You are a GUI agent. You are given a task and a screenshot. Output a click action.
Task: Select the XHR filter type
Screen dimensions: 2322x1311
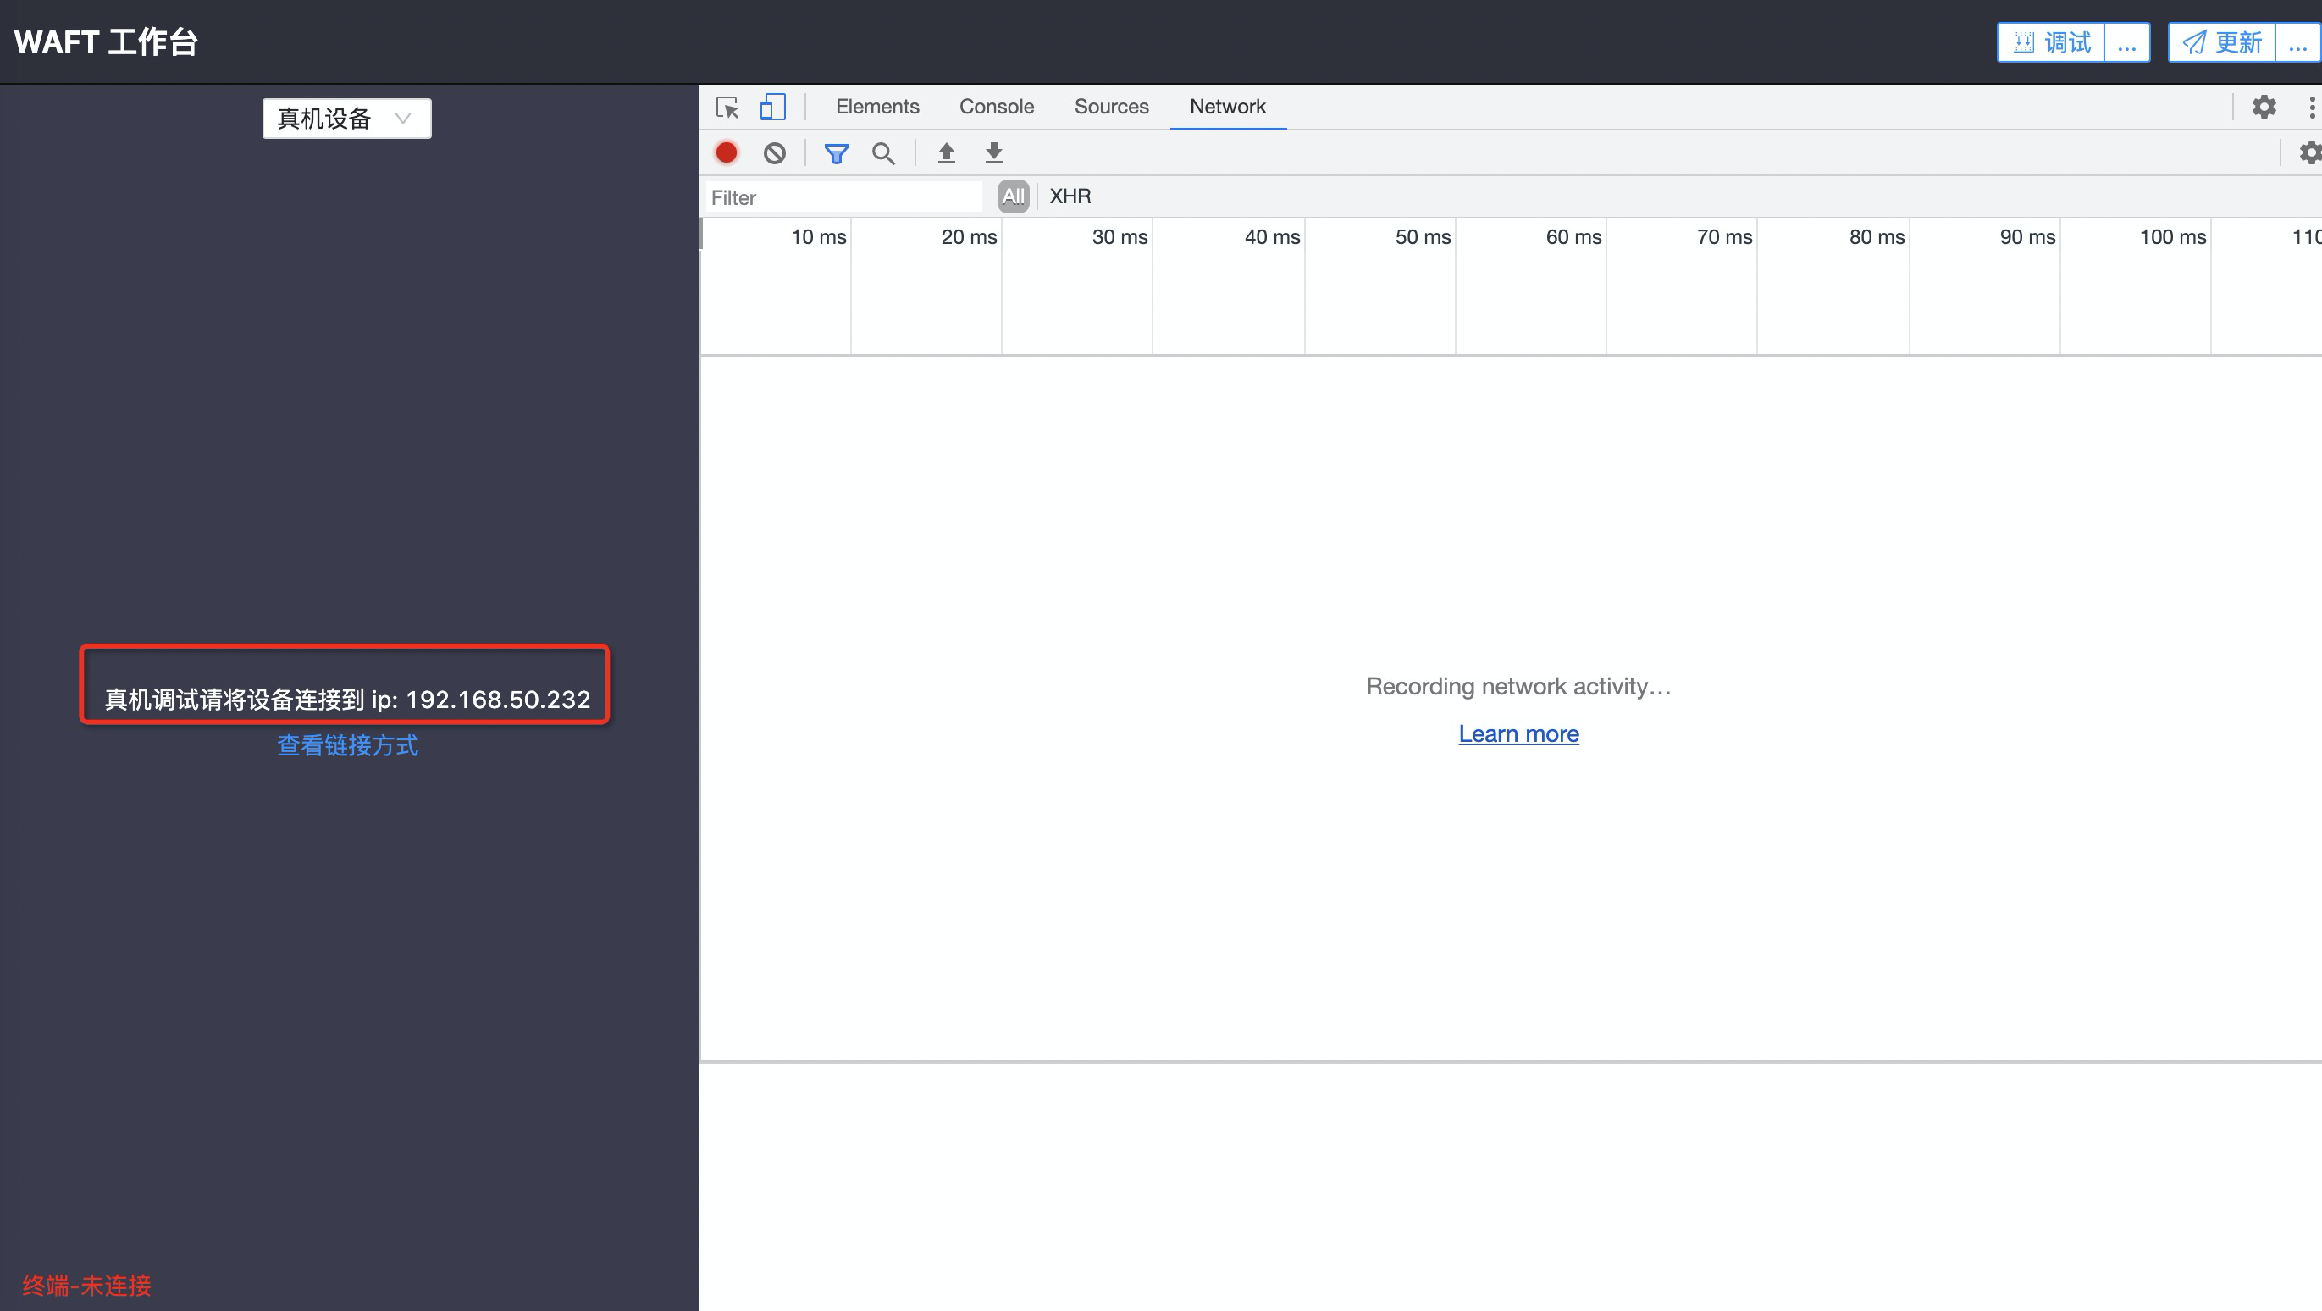point(1070,196)
